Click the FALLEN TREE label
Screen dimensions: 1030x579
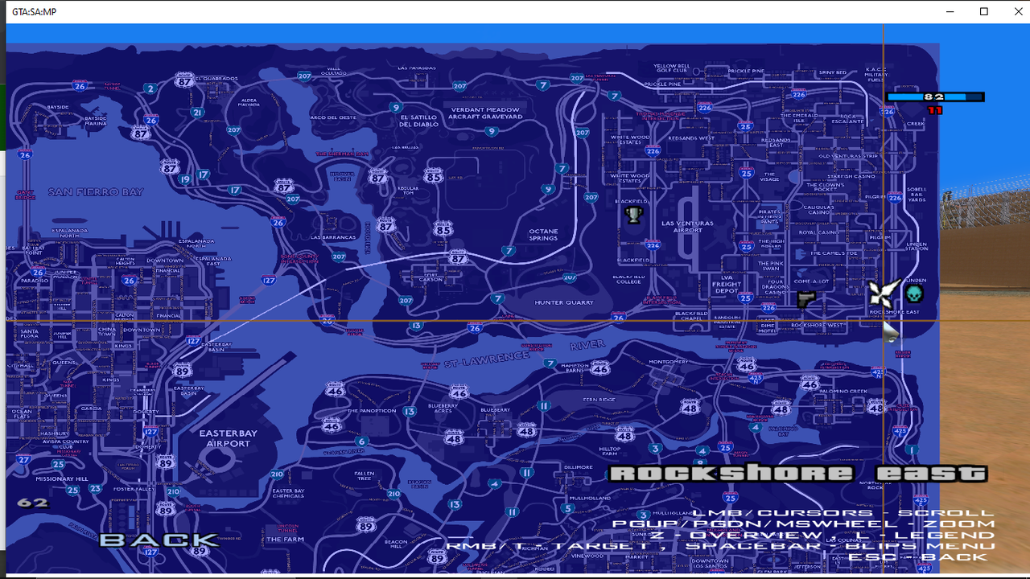pyautogui.click(x=364, y=476)
